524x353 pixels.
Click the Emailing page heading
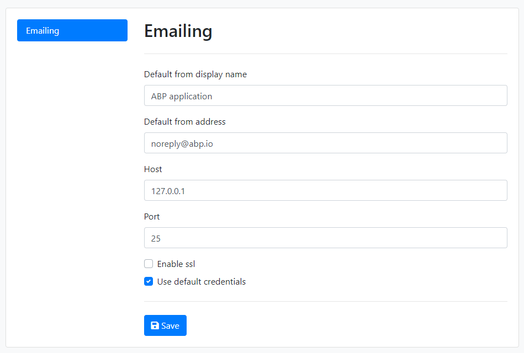tap(178, 31)
